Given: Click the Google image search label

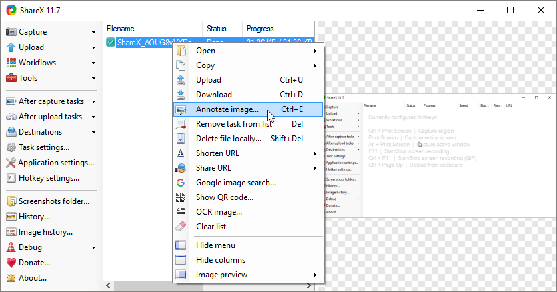Looking at the screenshot, I should [x=235, y=183].
